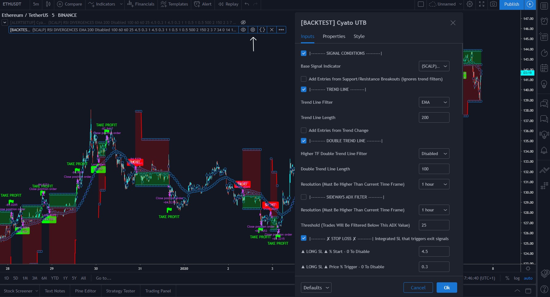550x297 pixels.
Task: Toggle visibility of ALERTSETUP indicator
Action: [243, 22]
